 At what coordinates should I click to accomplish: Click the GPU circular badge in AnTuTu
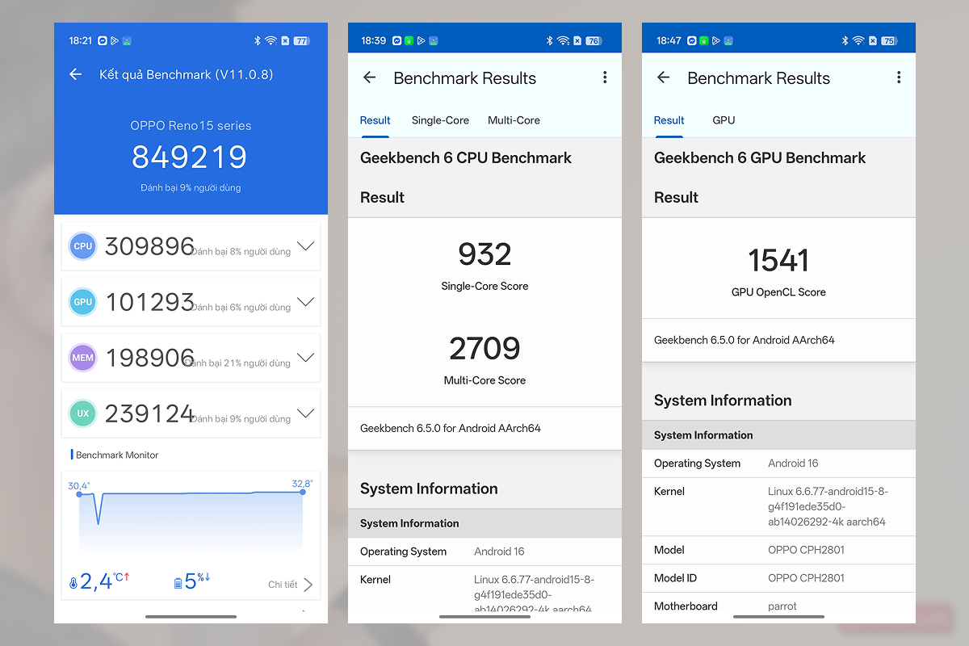(82, 301)
